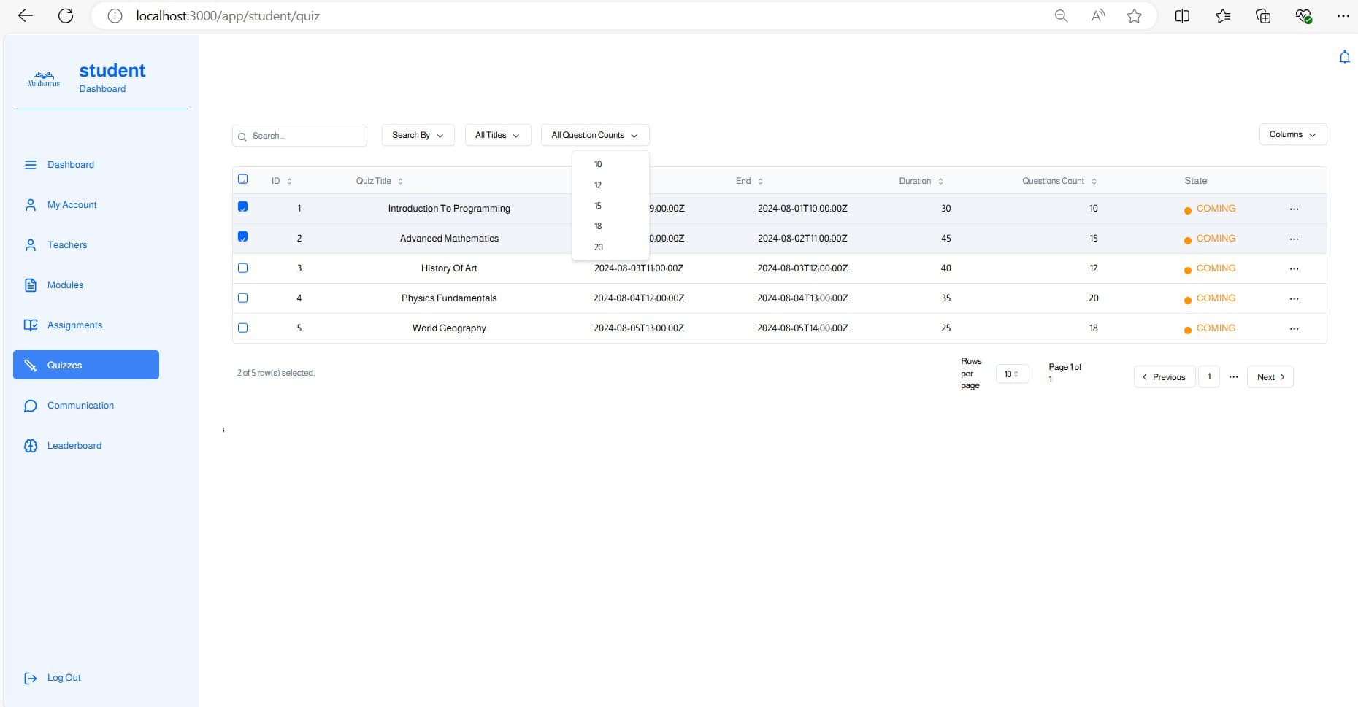Screen dimensions: 1358x707
Task: Choose 15 from question counts list
Action: pyautogui.click(x=598, y=206)
